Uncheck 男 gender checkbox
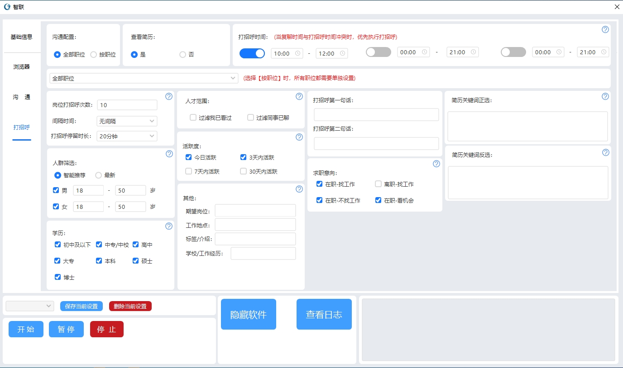This screenshot has height=368, width=623. click(56, 190)
